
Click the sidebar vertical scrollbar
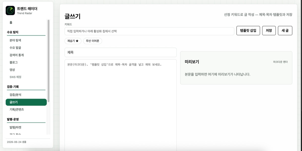[49, 60]
